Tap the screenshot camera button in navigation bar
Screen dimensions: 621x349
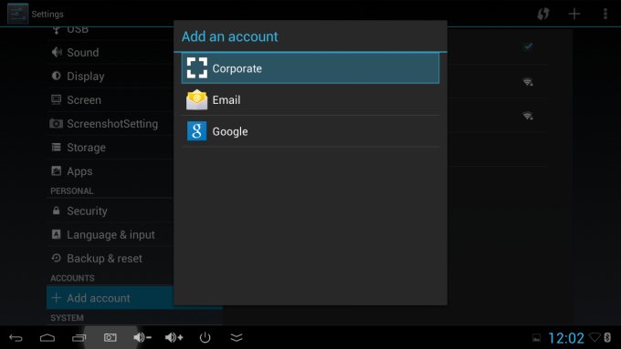(x=111, y=337)
